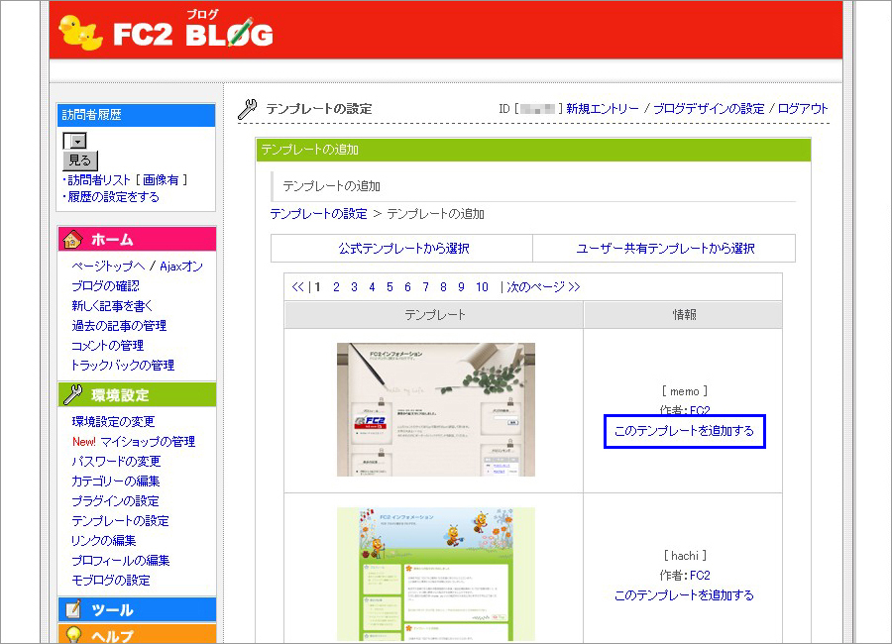This screenshot has height=644, width=892.
Task: Open 新しく記事を書く link
Action: tap(112, 306)
